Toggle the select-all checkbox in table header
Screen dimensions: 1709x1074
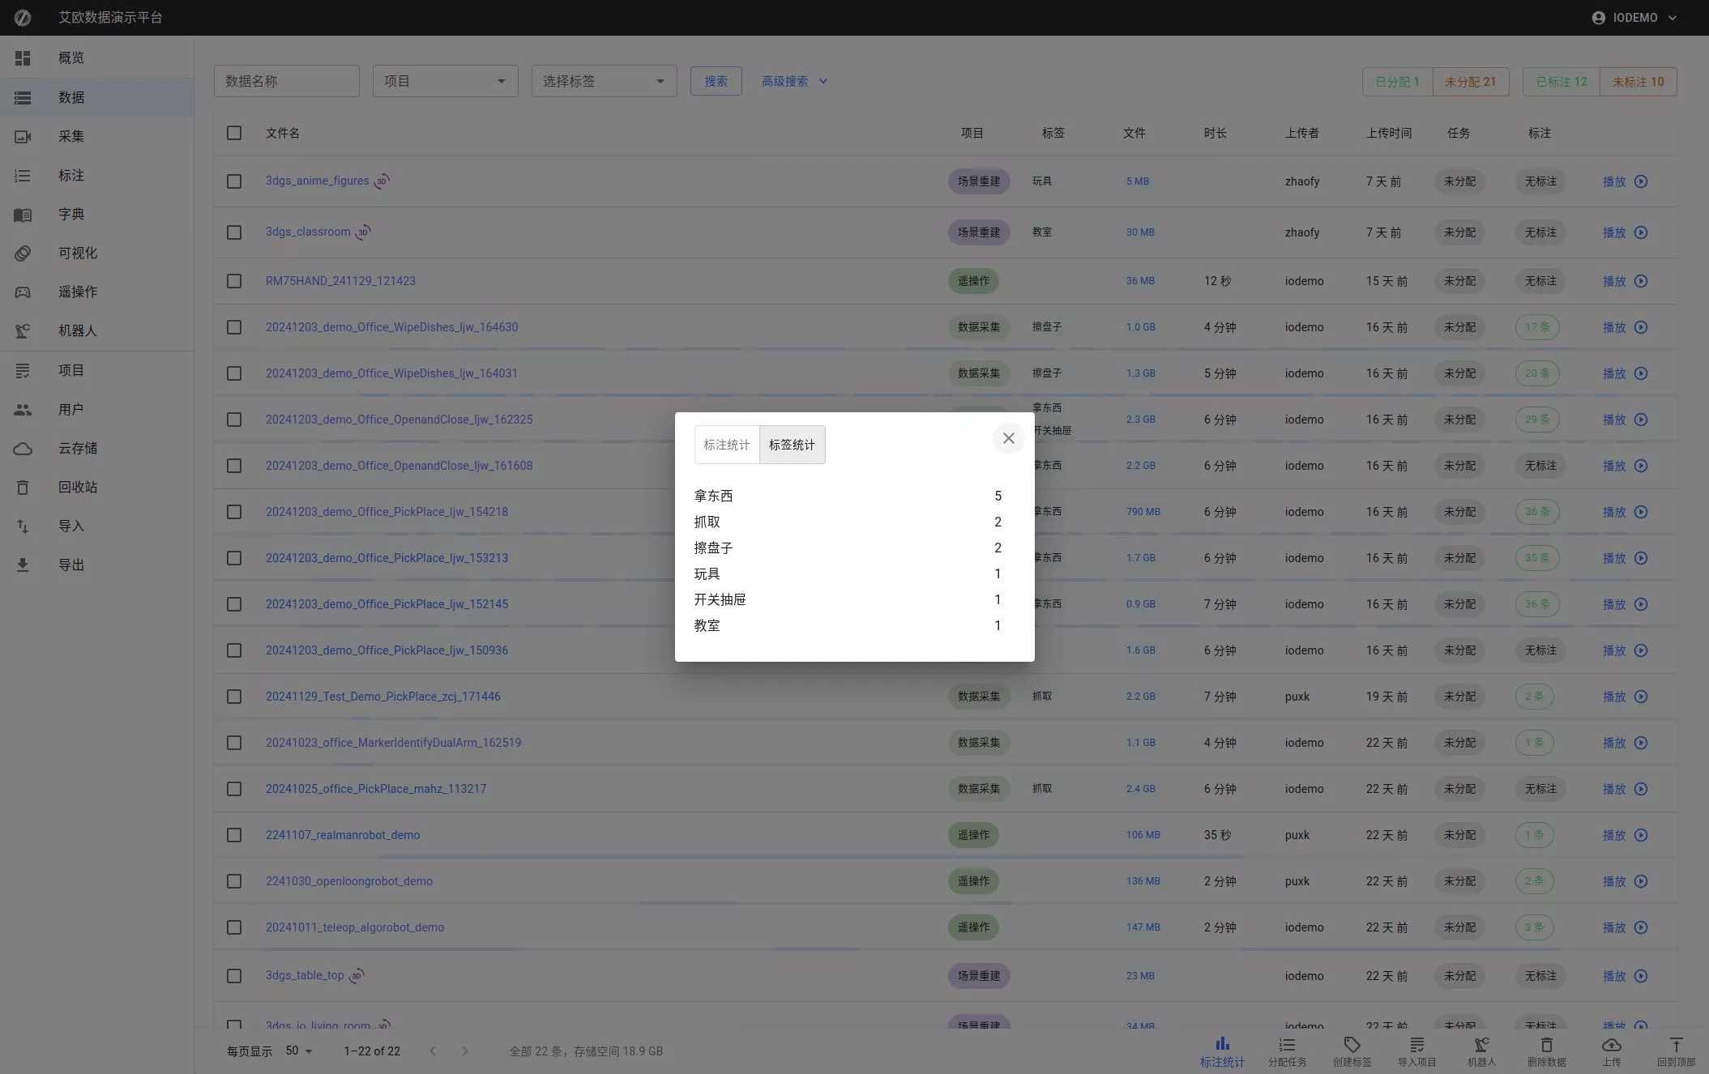pyautogui.click(x=234, y=133)
